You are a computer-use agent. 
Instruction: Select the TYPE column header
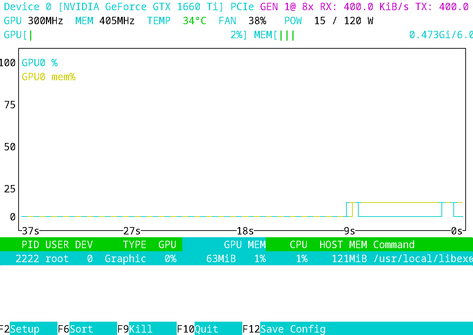click(x=134, y=245)
